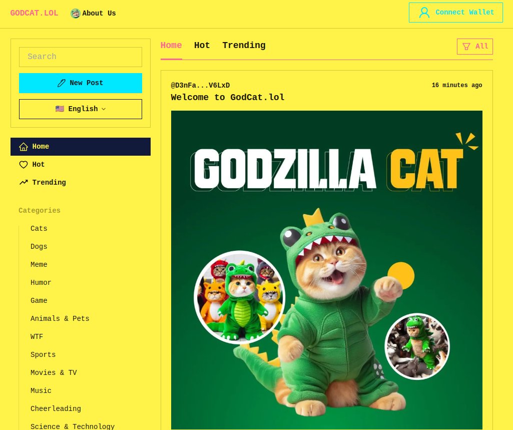Image resolution: width=513 pixels, height=430 pixels.
Task: Open the post Welcome to GodCat.lol
Action: 228,98
